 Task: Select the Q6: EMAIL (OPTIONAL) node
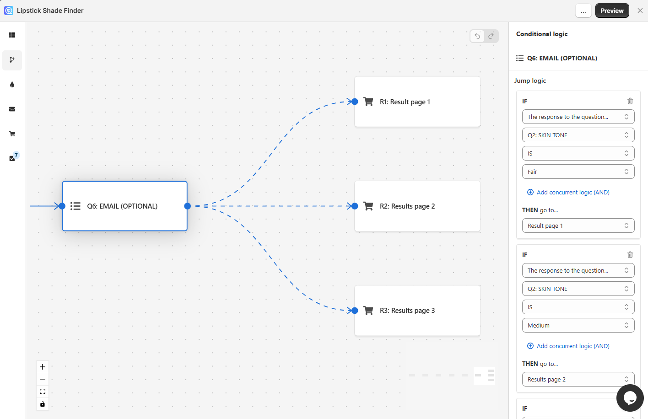pyautogui.click(x=125, y=206)
